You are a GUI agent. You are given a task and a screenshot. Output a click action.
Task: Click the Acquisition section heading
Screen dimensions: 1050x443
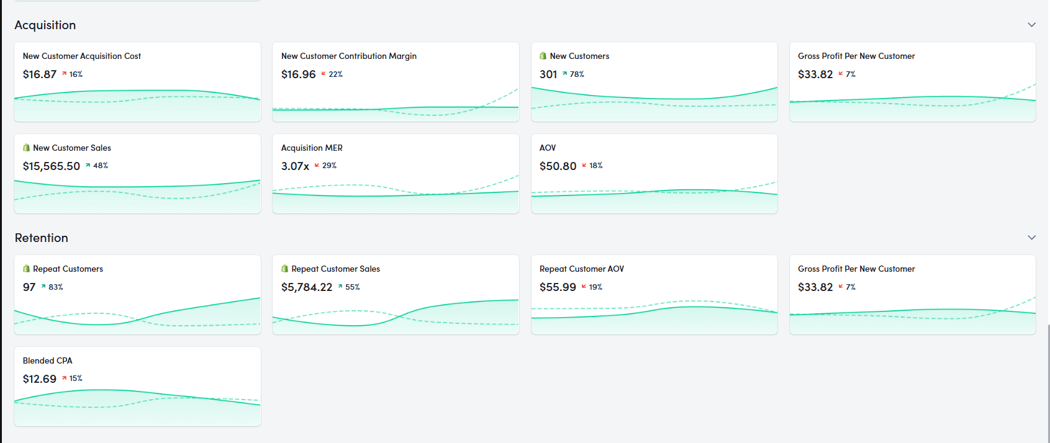[x=45, y=25]
